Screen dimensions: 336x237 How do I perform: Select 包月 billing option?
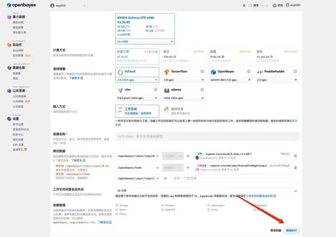(277, 56)
